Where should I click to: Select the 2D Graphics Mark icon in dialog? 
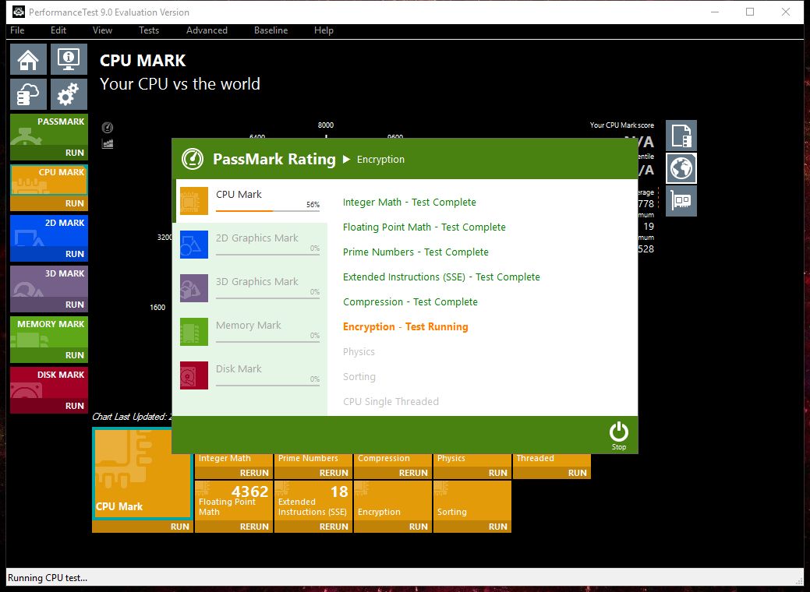(194, 244)
